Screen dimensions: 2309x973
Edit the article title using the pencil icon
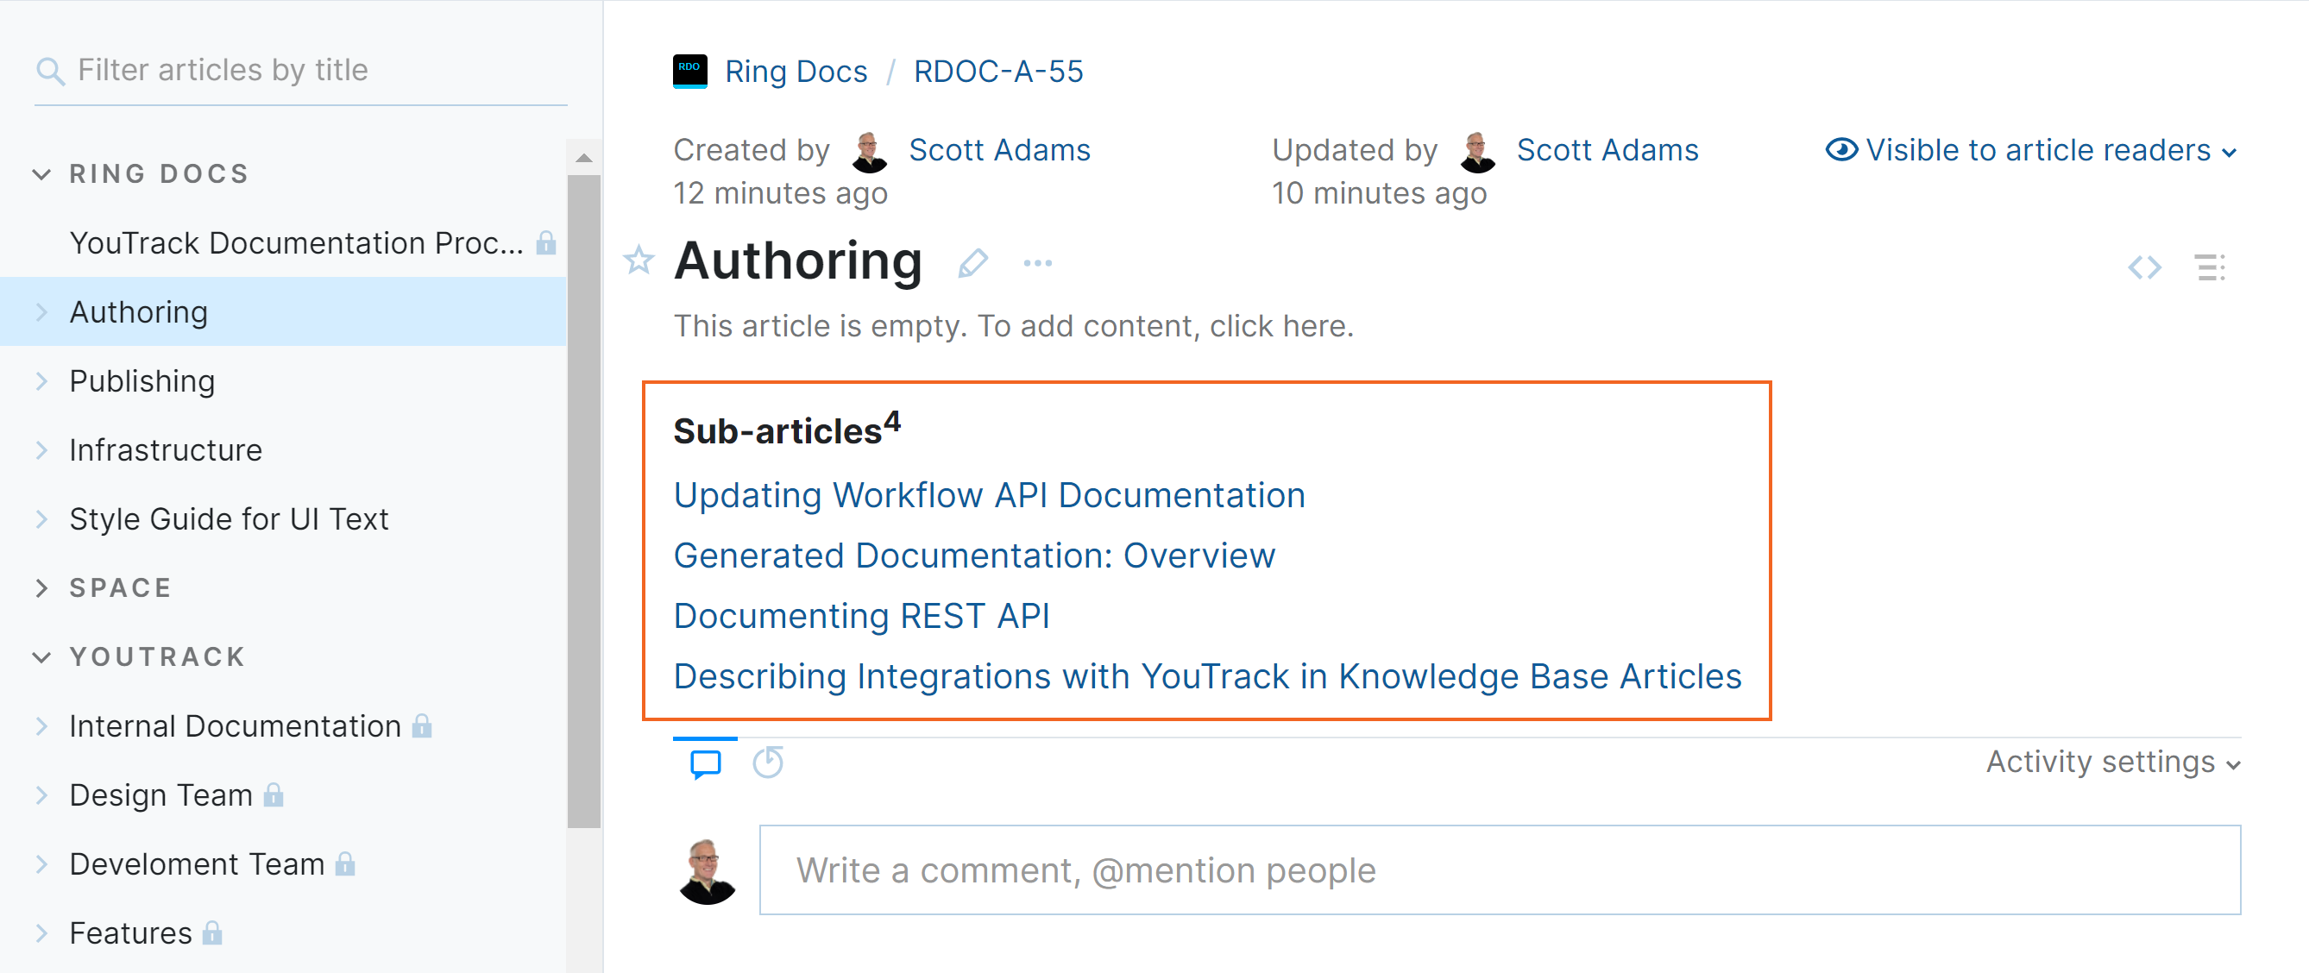tap(973, 262)
